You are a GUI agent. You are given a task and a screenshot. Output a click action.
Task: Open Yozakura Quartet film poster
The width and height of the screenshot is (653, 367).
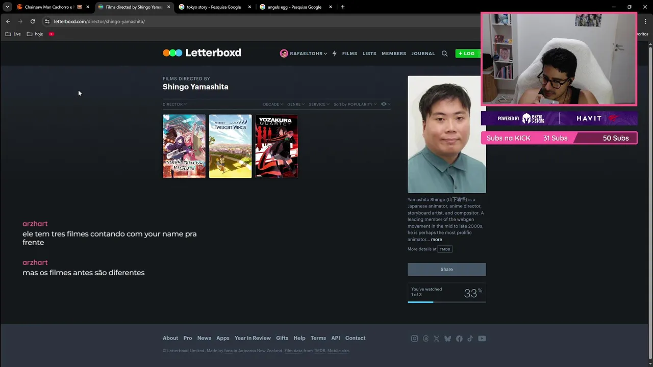277,146
